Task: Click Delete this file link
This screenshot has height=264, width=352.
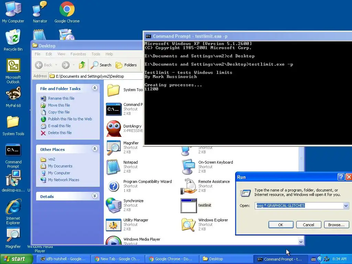Action: click(60, 133)
